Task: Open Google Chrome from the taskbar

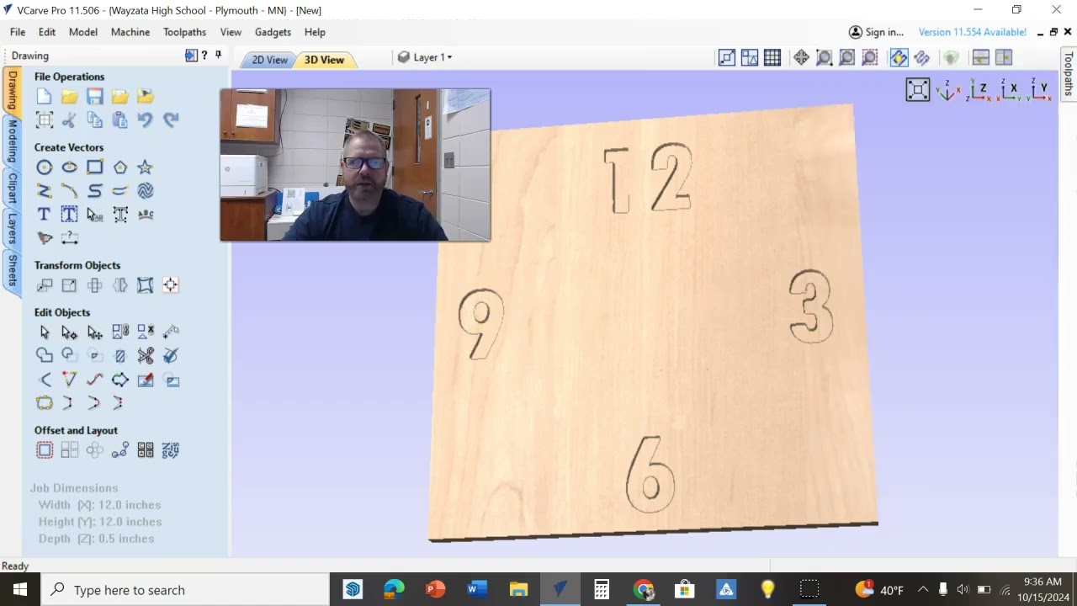Action: point(643,589)
